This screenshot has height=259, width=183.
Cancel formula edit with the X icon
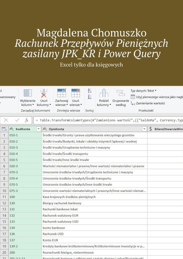pyautogui.click(x=6, y=120)
